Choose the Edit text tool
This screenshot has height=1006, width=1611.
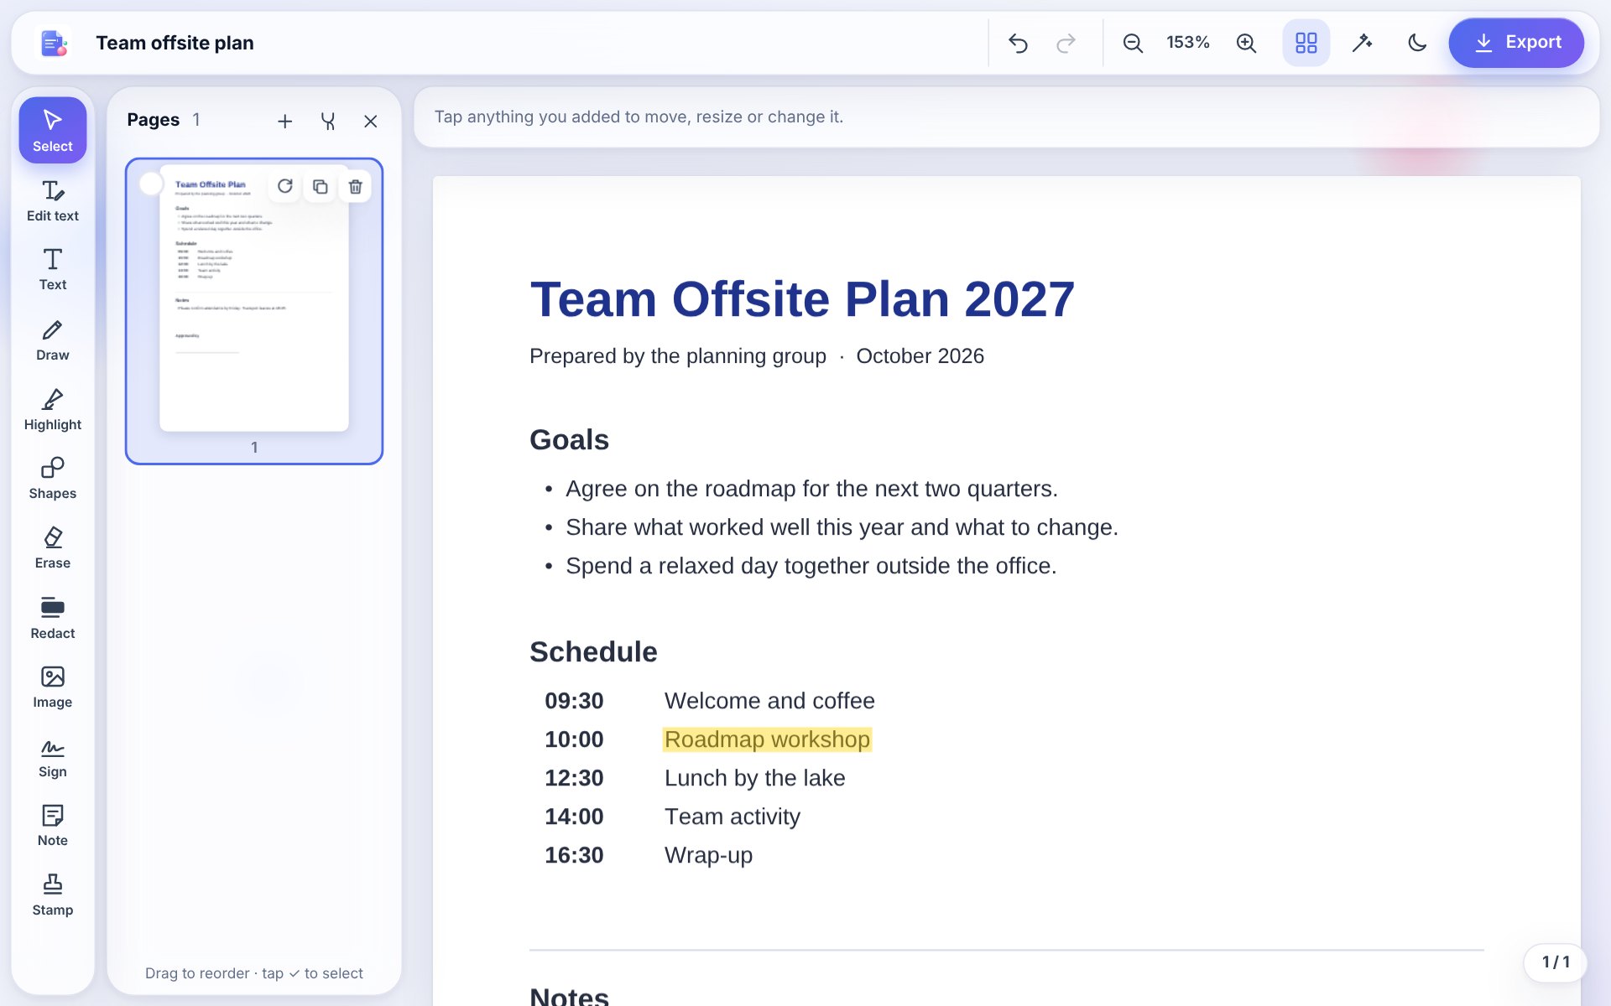[52, 200]
